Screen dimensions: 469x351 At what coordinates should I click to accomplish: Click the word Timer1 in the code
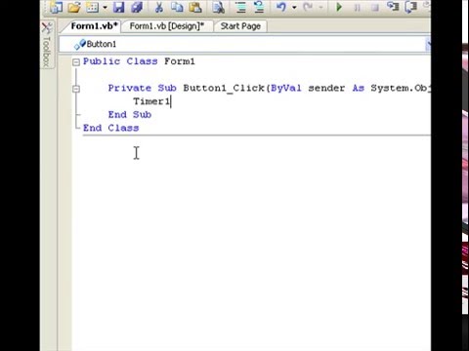[x=151, y=101]
